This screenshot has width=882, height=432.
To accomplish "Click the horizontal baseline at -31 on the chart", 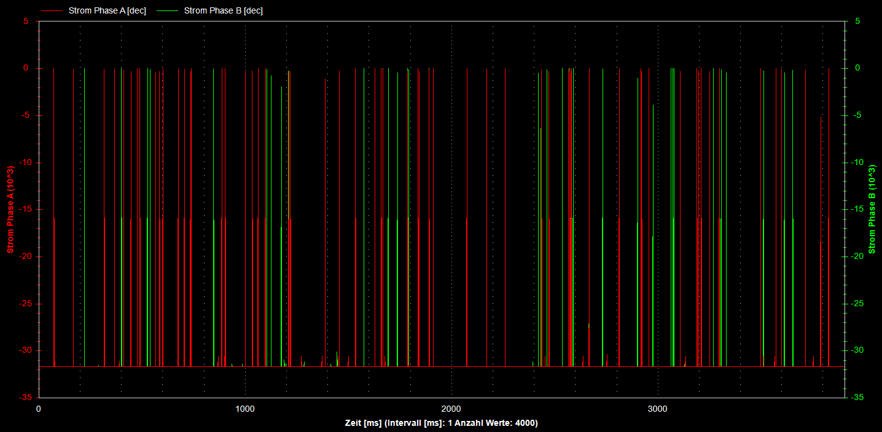I will 430,365.
